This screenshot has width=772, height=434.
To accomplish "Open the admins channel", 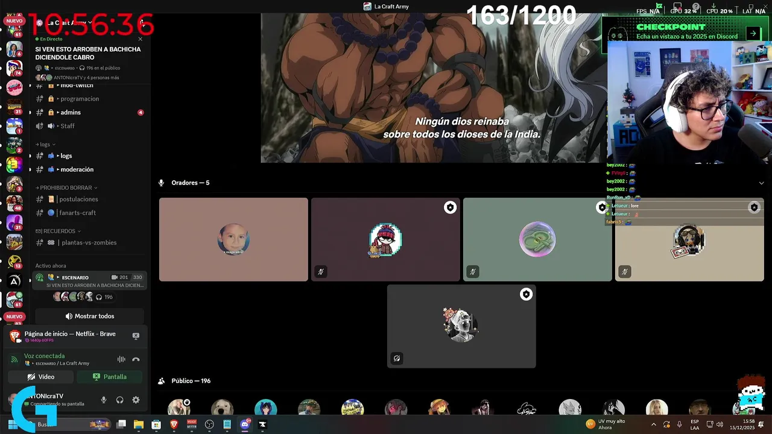I will (x=89, y=112).
